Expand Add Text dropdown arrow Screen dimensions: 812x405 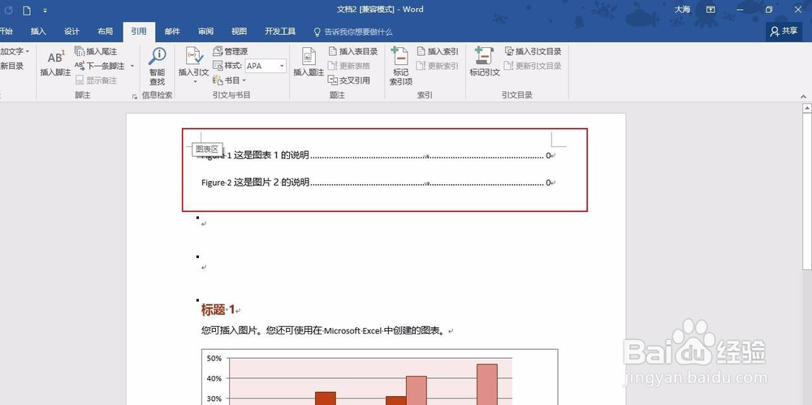[28, 51]
